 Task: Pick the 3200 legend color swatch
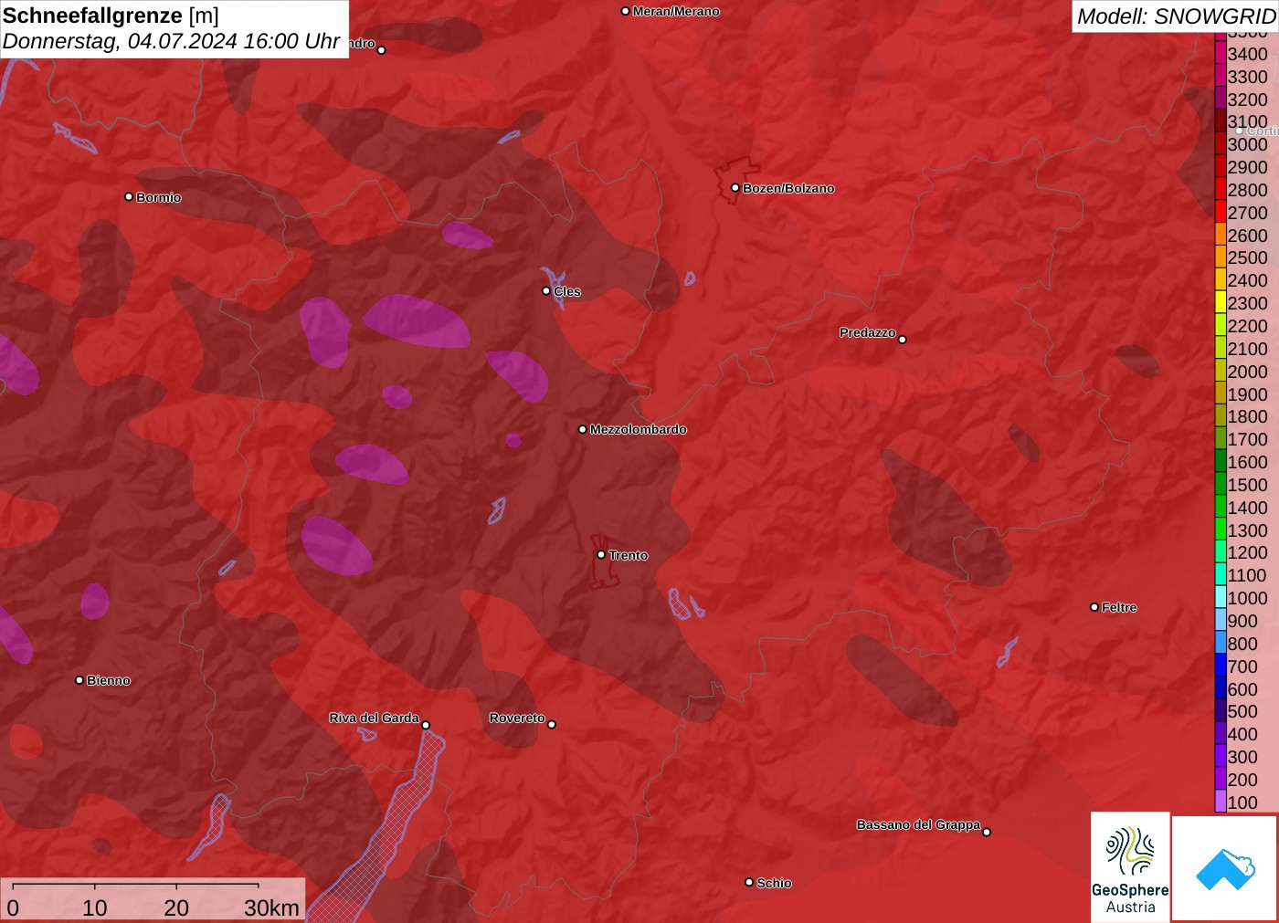[x=1221, y=99]
